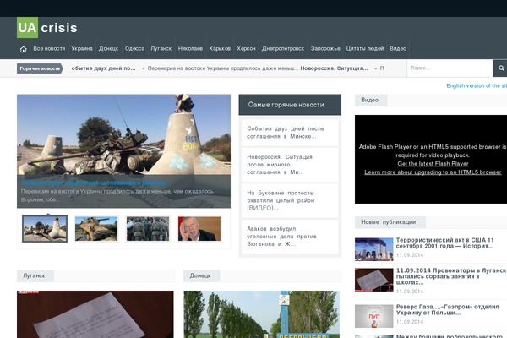Click the Видео sidebar tab

pyautogui.click(x=371, y=100)
